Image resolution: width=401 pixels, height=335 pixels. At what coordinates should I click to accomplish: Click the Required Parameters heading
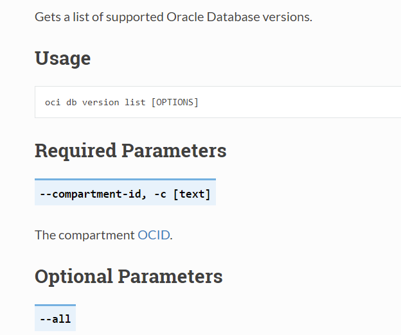(130, 151)
